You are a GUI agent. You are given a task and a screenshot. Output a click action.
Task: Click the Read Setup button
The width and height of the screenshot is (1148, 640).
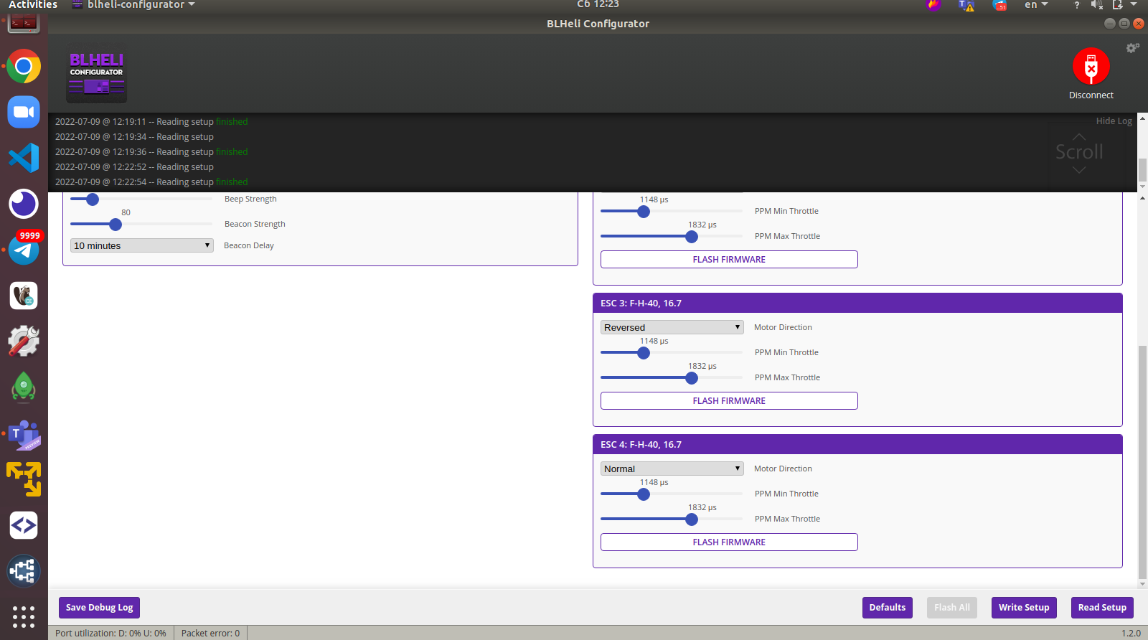pyautogui.click(x=1101, y=608)
